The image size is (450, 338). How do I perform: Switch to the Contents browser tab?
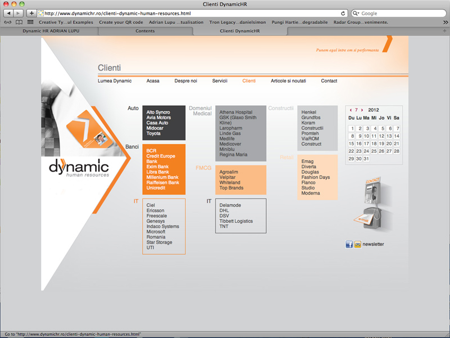[x=145, y=31]
